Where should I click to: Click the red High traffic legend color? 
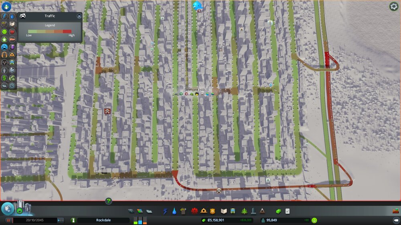67,31
